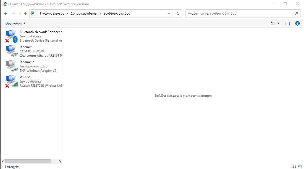This screenshot has height=169, width=304.
Task: Select the Wi-Fi 2 adapter icon
Action: pos(11,81)
